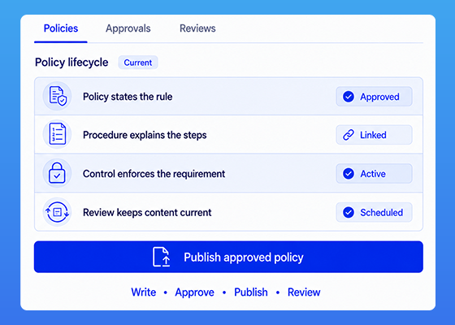455x325 pixels.
Task: Open the Reviews tab
Action: (197, 28)
